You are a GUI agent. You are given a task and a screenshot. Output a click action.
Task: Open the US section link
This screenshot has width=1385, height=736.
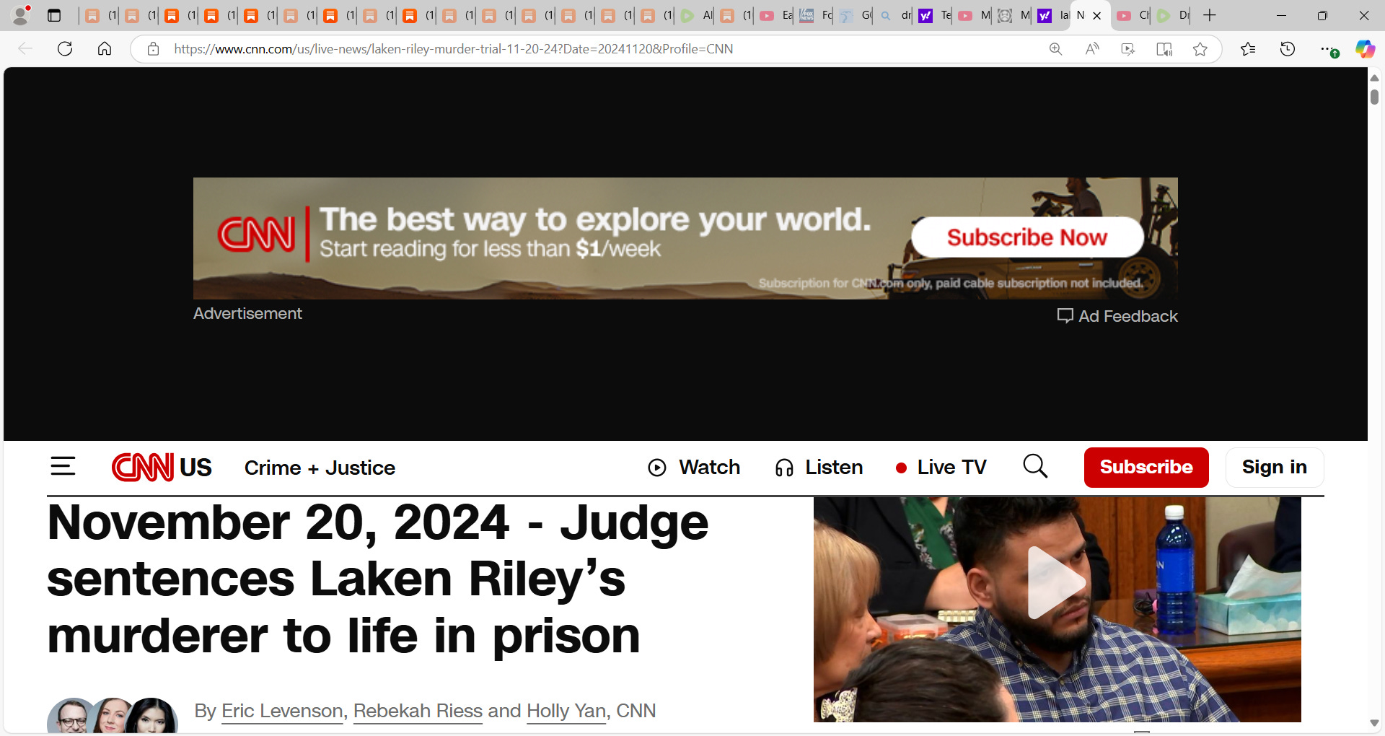[x=195, y=468]
